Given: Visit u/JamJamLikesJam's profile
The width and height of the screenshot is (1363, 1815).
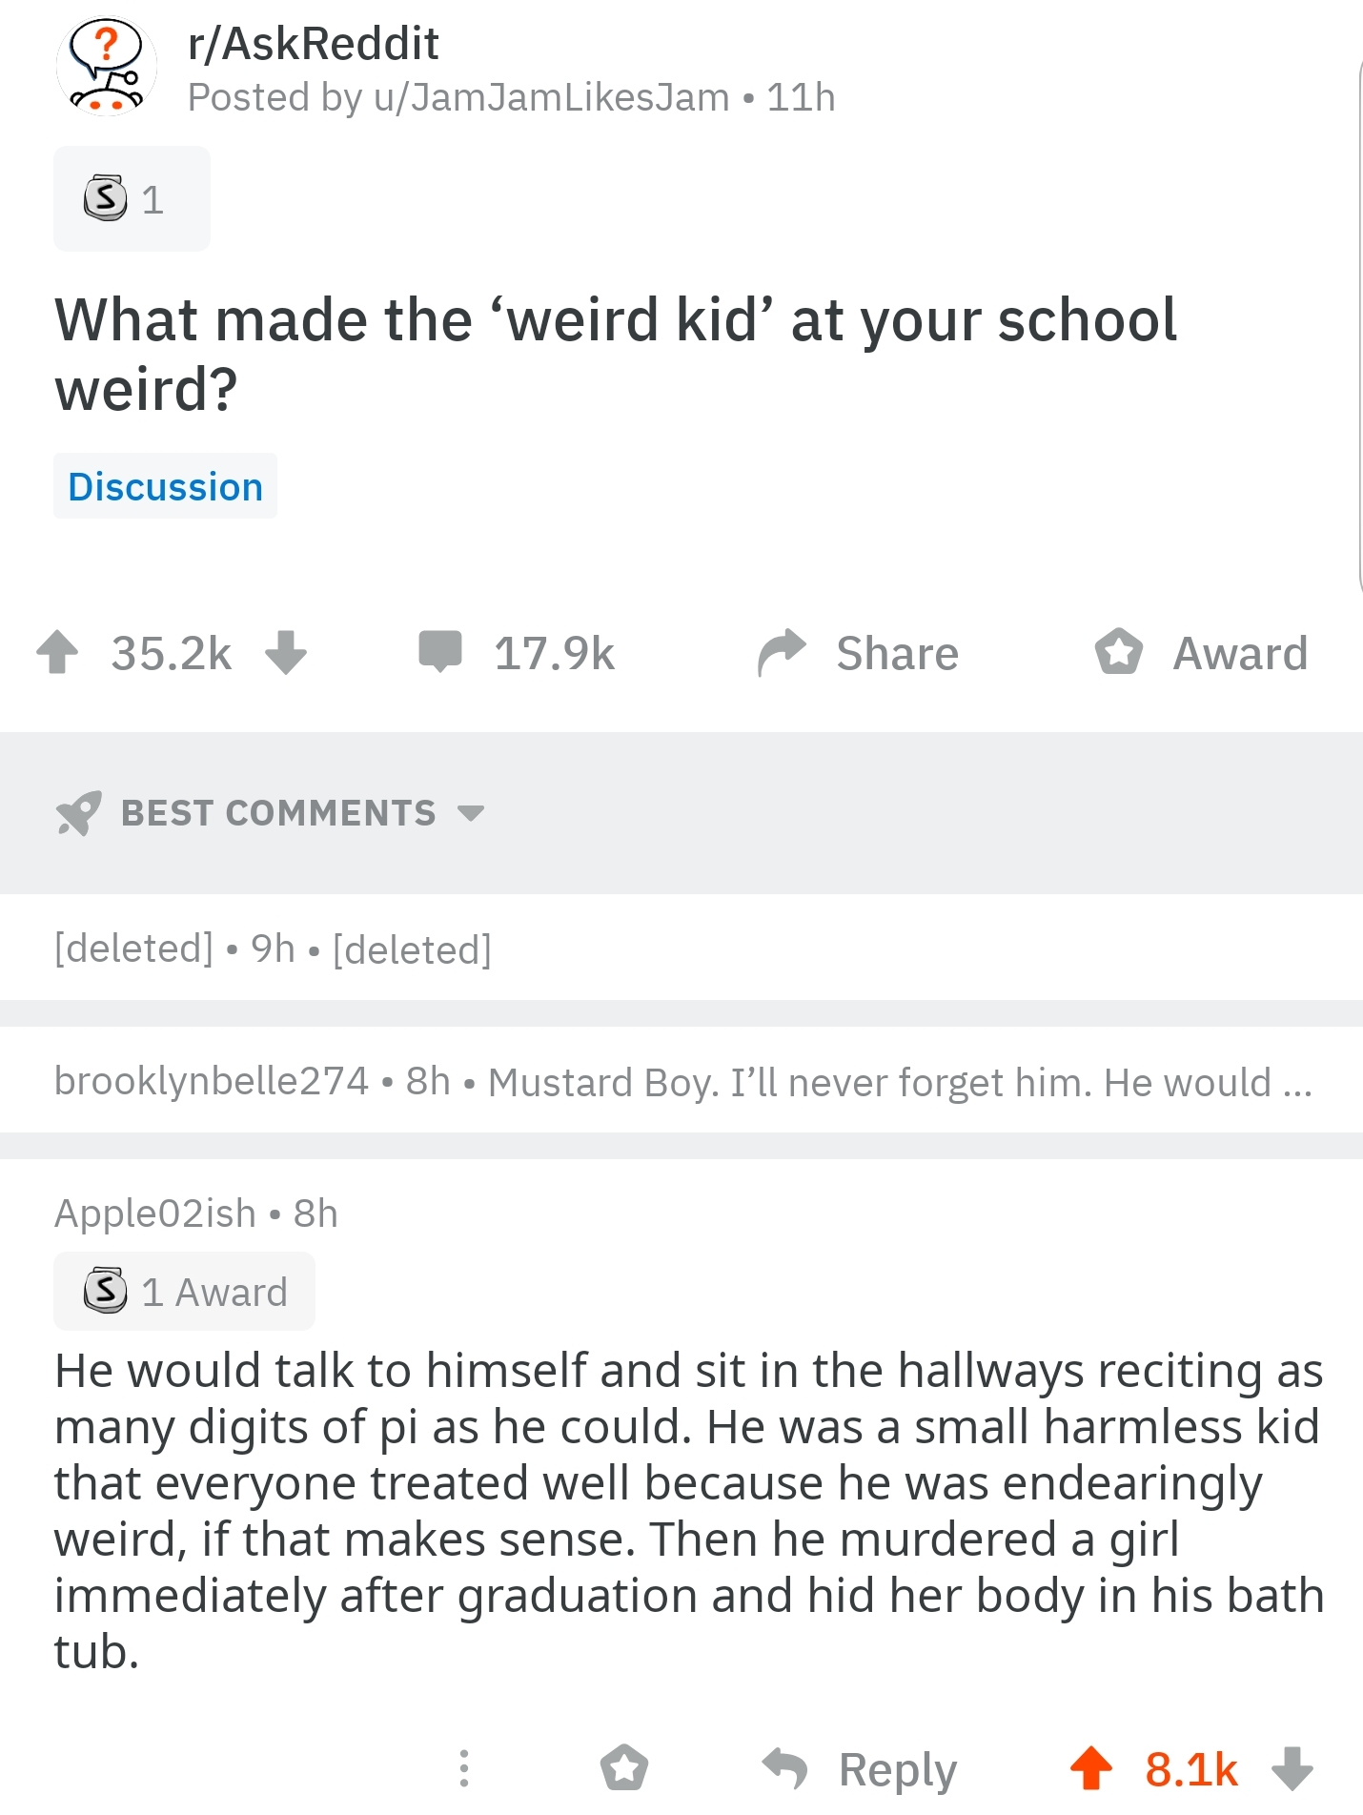Looking at the screenshot, I should pos(551,97).
